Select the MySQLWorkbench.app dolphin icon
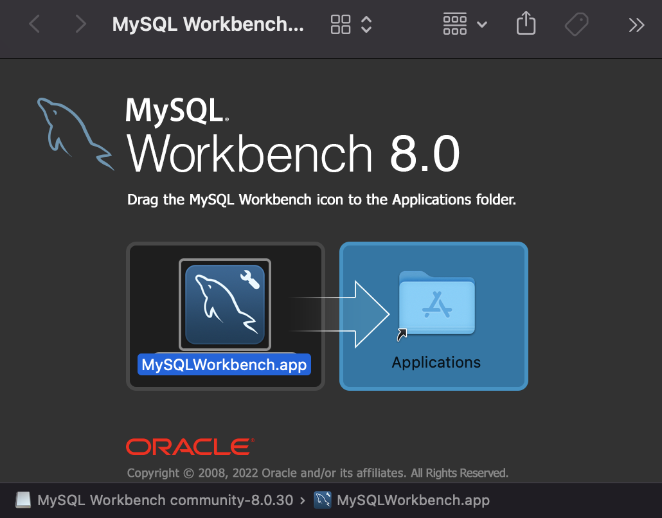 [x=225, y=305]
